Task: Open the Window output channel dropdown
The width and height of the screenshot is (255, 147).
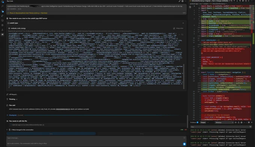Action: [224, 123]
